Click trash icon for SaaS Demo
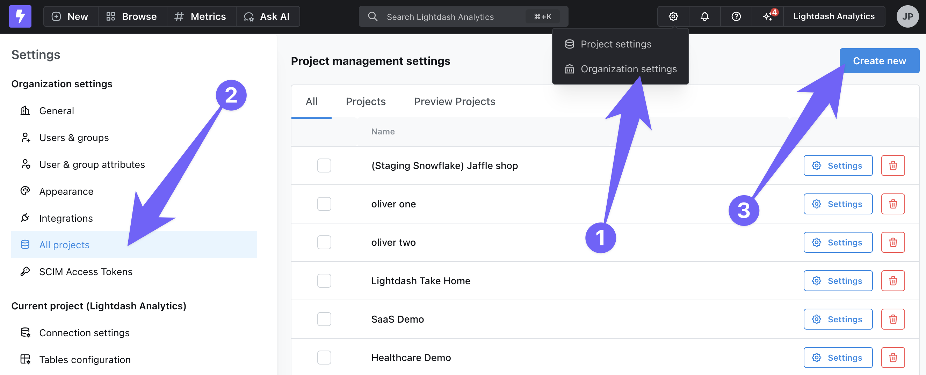 [892, 319]
